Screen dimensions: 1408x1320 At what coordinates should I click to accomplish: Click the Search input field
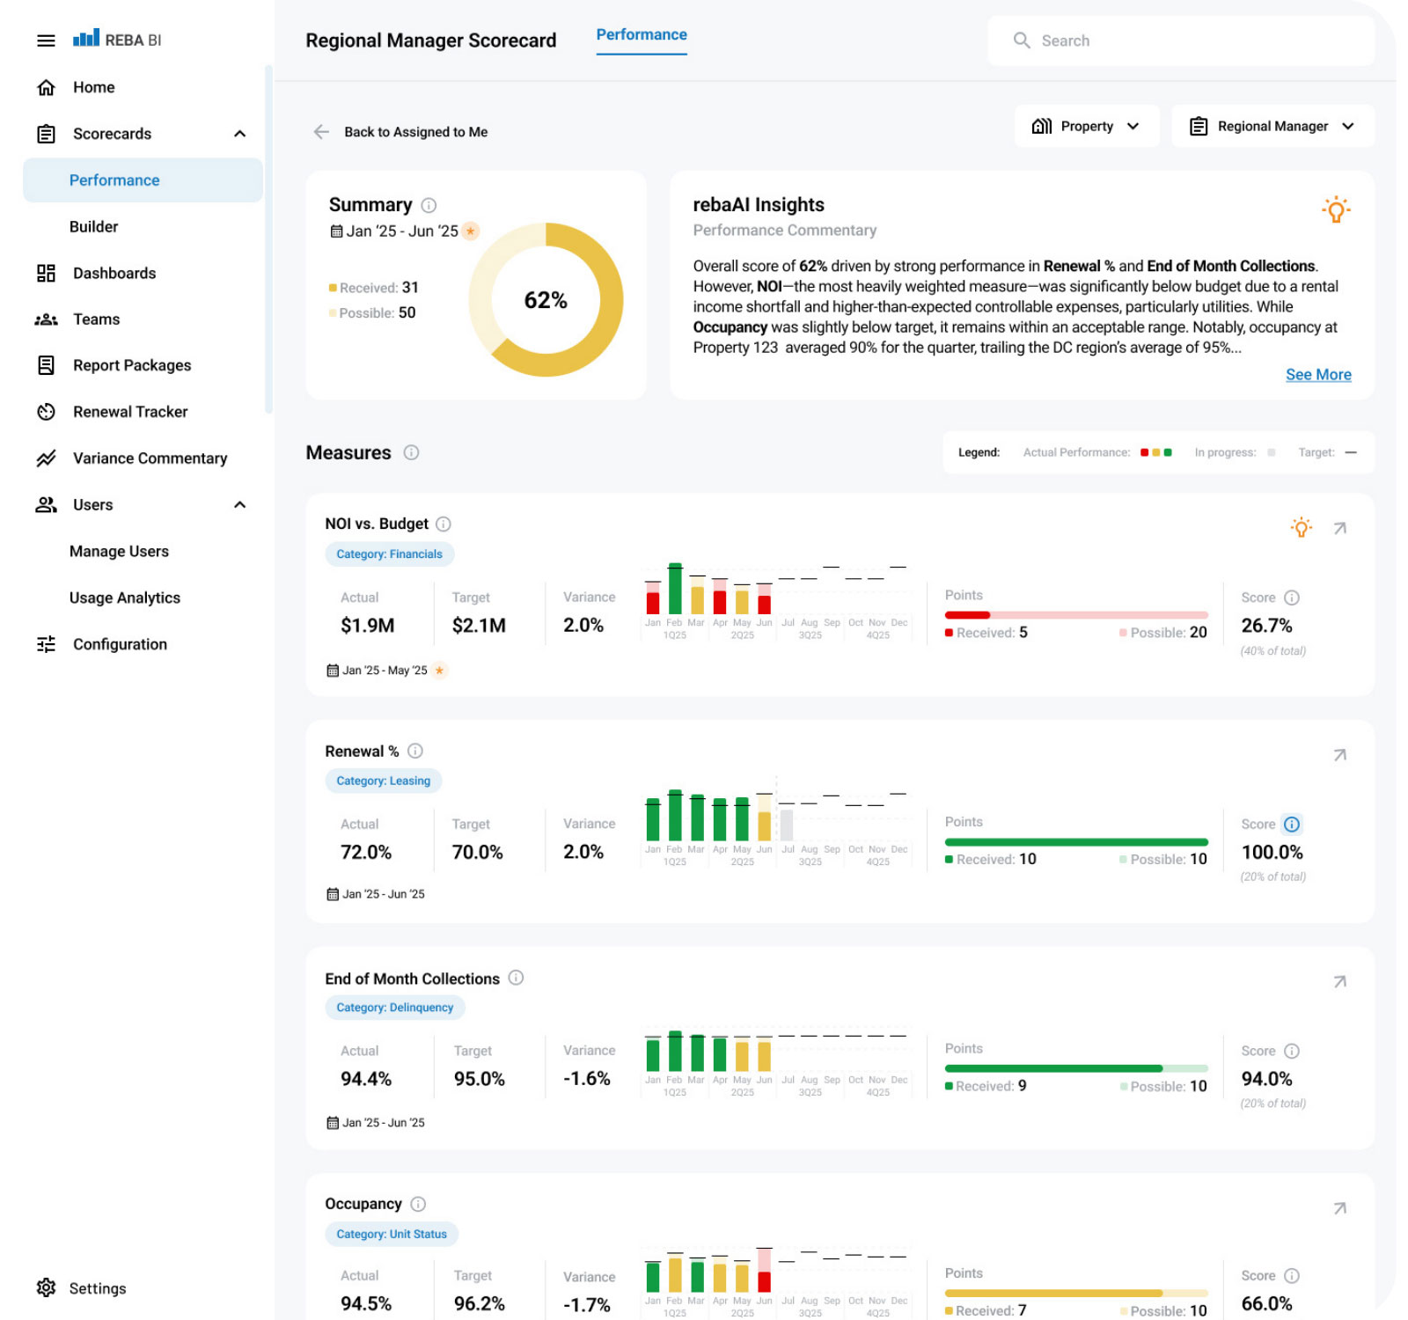(x=1181, y=40)
